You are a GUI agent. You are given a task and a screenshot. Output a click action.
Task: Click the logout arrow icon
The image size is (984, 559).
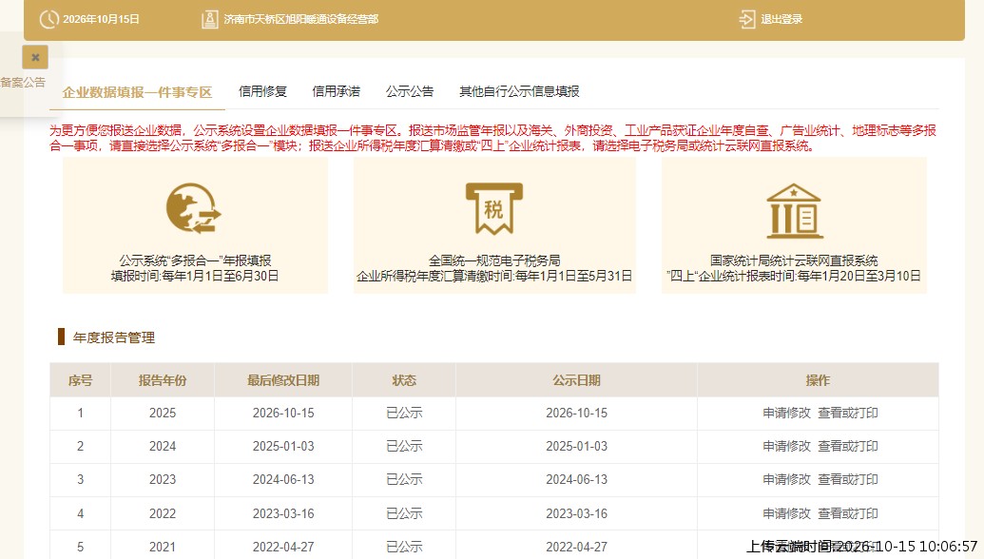click(746, 19)
